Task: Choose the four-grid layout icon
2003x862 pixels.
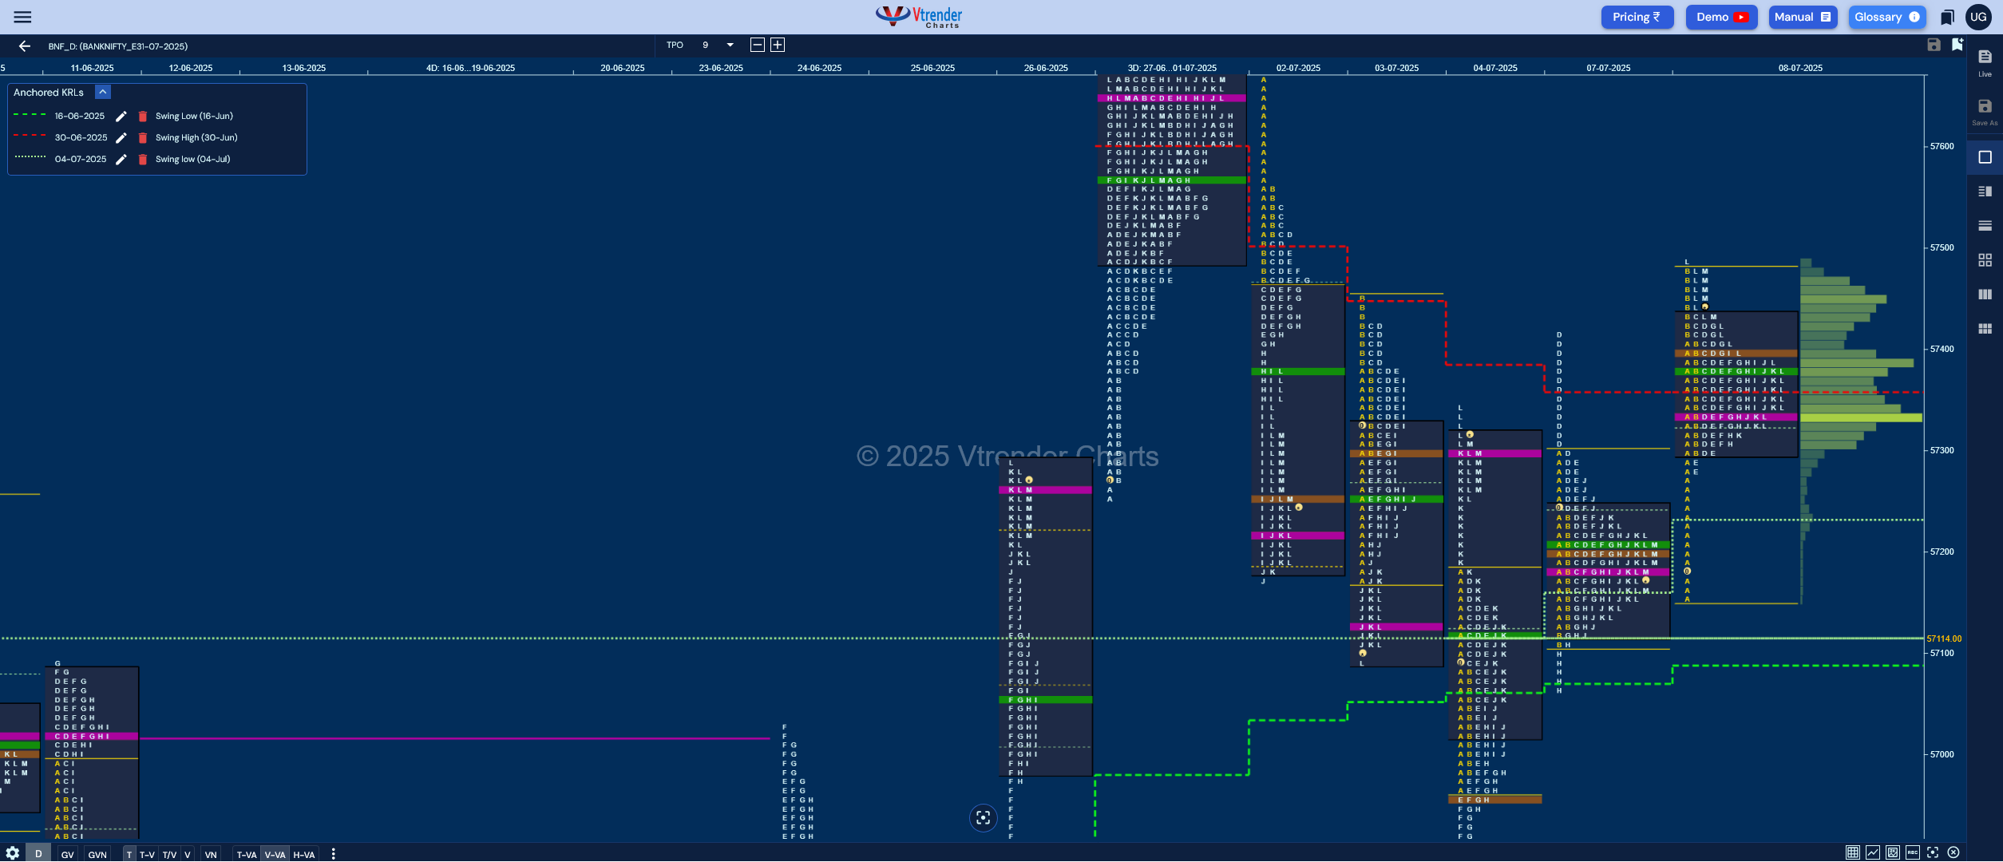Action: [x=1985, y=260]
